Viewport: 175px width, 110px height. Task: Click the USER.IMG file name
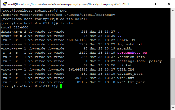[x=126, y=69]
